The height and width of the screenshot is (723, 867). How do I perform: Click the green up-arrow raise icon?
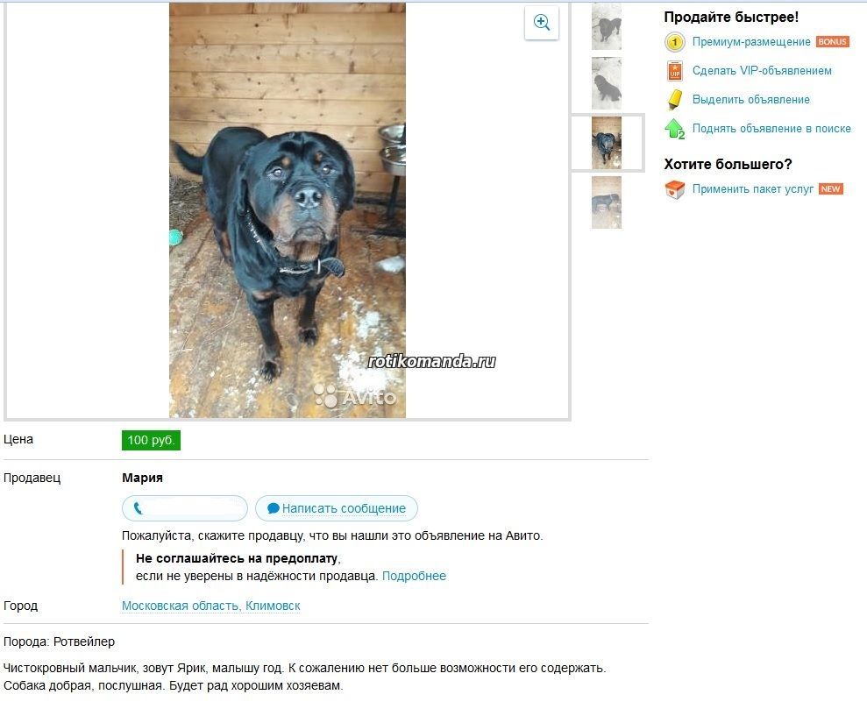[x=675, y=129]
